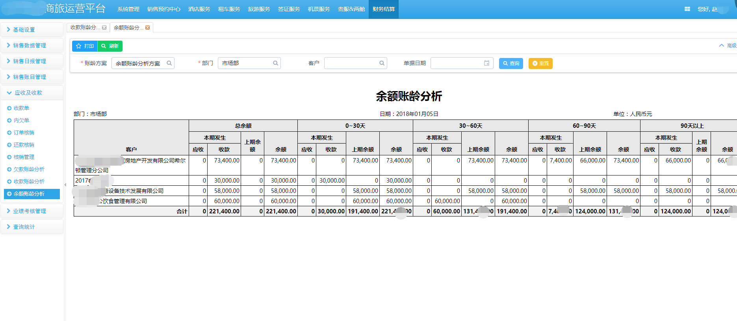Open the calendar picker for 单据日期
The image size is (737, 321).
(487, 63)
